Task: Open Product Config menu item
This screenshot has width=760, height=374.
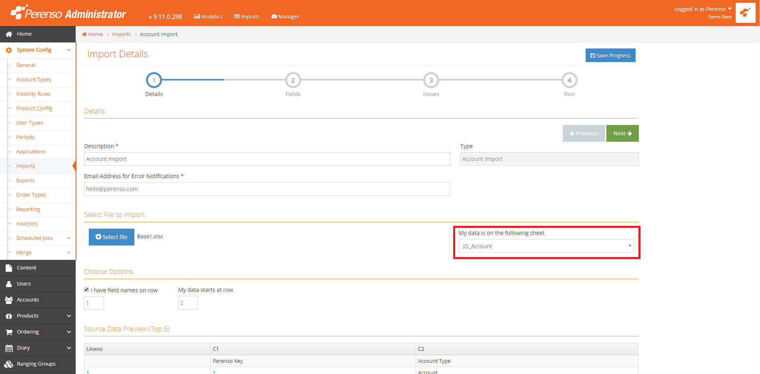Action: pos(34,109)
